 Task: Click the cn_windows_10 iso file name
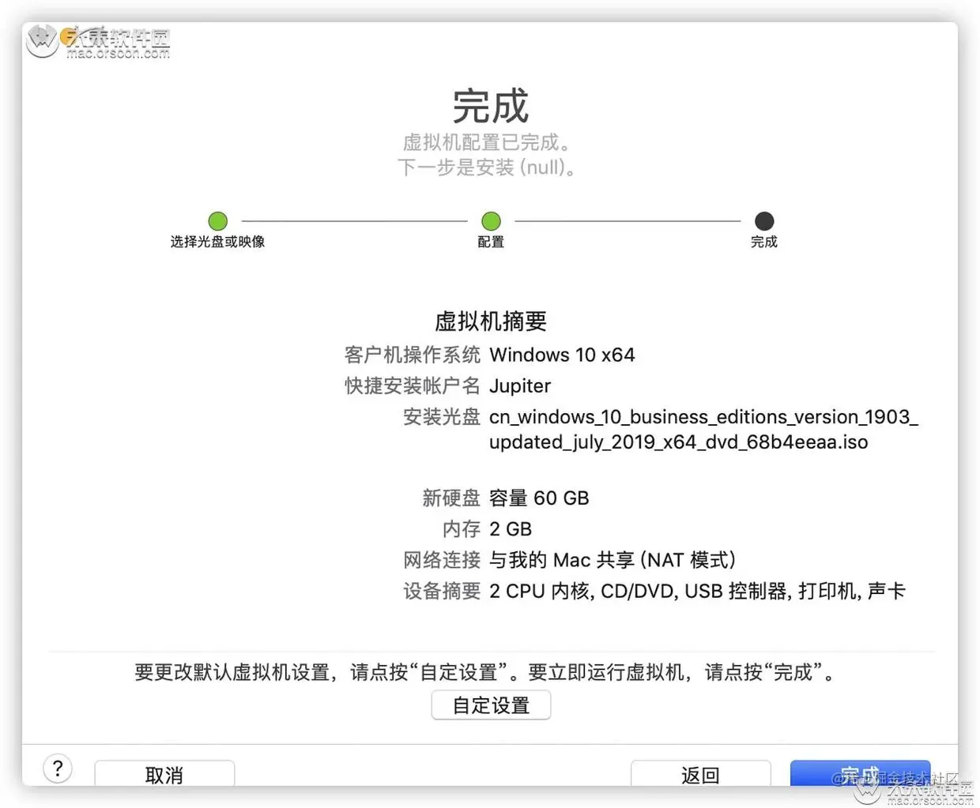click(703, 429)
